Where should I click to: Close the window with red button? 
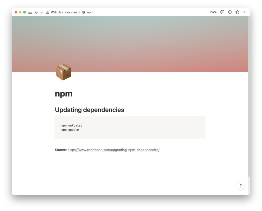pyautogui.click(x=16, y=12)
